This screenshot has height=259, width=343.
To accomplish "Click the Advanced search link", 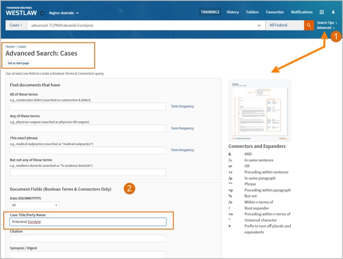I will point(326,28).
